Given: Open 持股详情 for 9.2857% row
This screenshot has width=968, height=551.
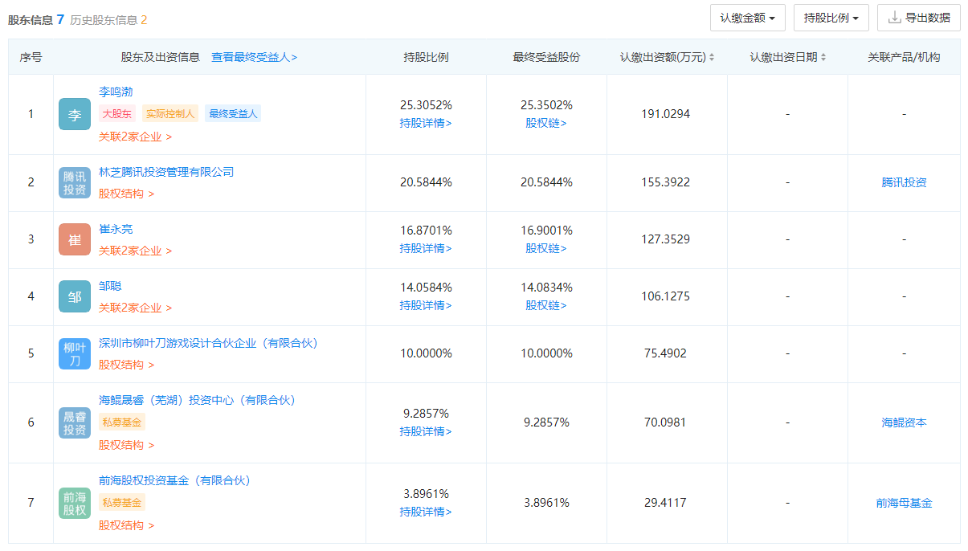Looking at the screenshot, I should point(426,431).
